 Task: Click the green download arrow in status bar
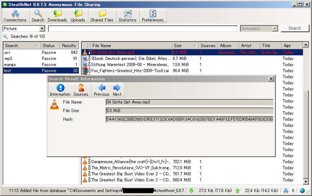point(191,191)
